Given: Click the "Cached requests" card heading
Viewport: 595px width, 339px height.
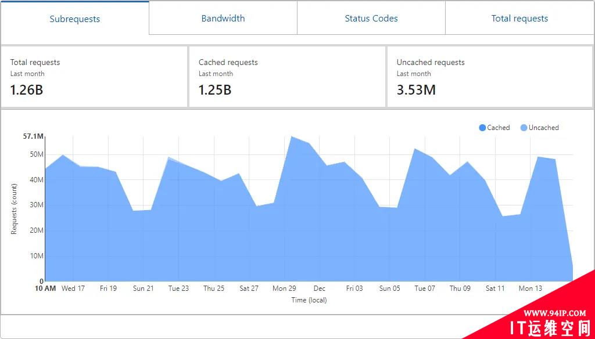Looking at the screenshot, I should (228, 62).
